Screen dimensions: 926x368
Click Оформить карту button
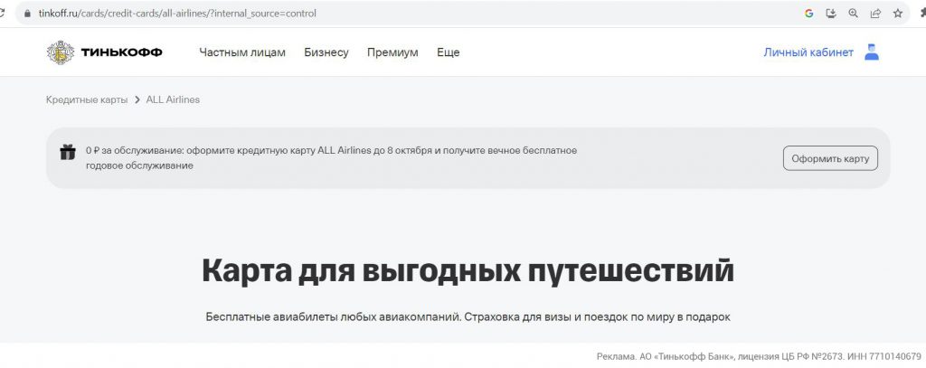coord(830,158)
